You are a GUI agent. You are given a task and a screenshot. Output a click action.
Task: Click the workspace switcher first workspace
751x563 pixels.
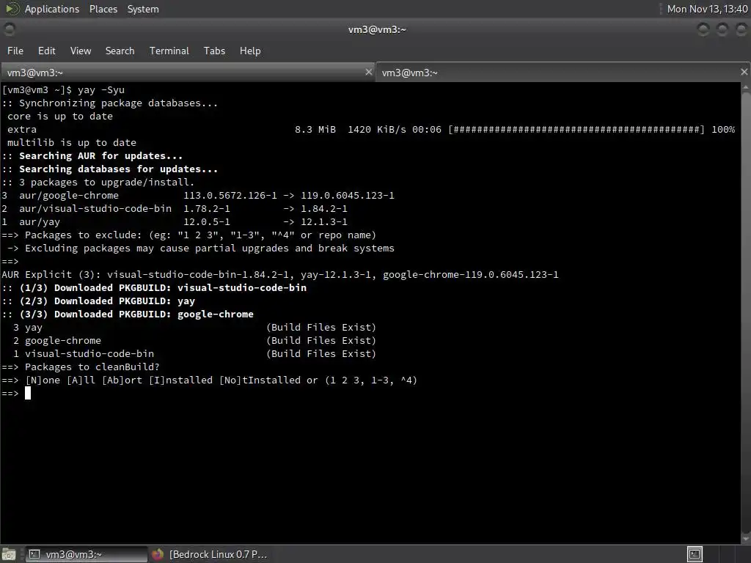695,554
